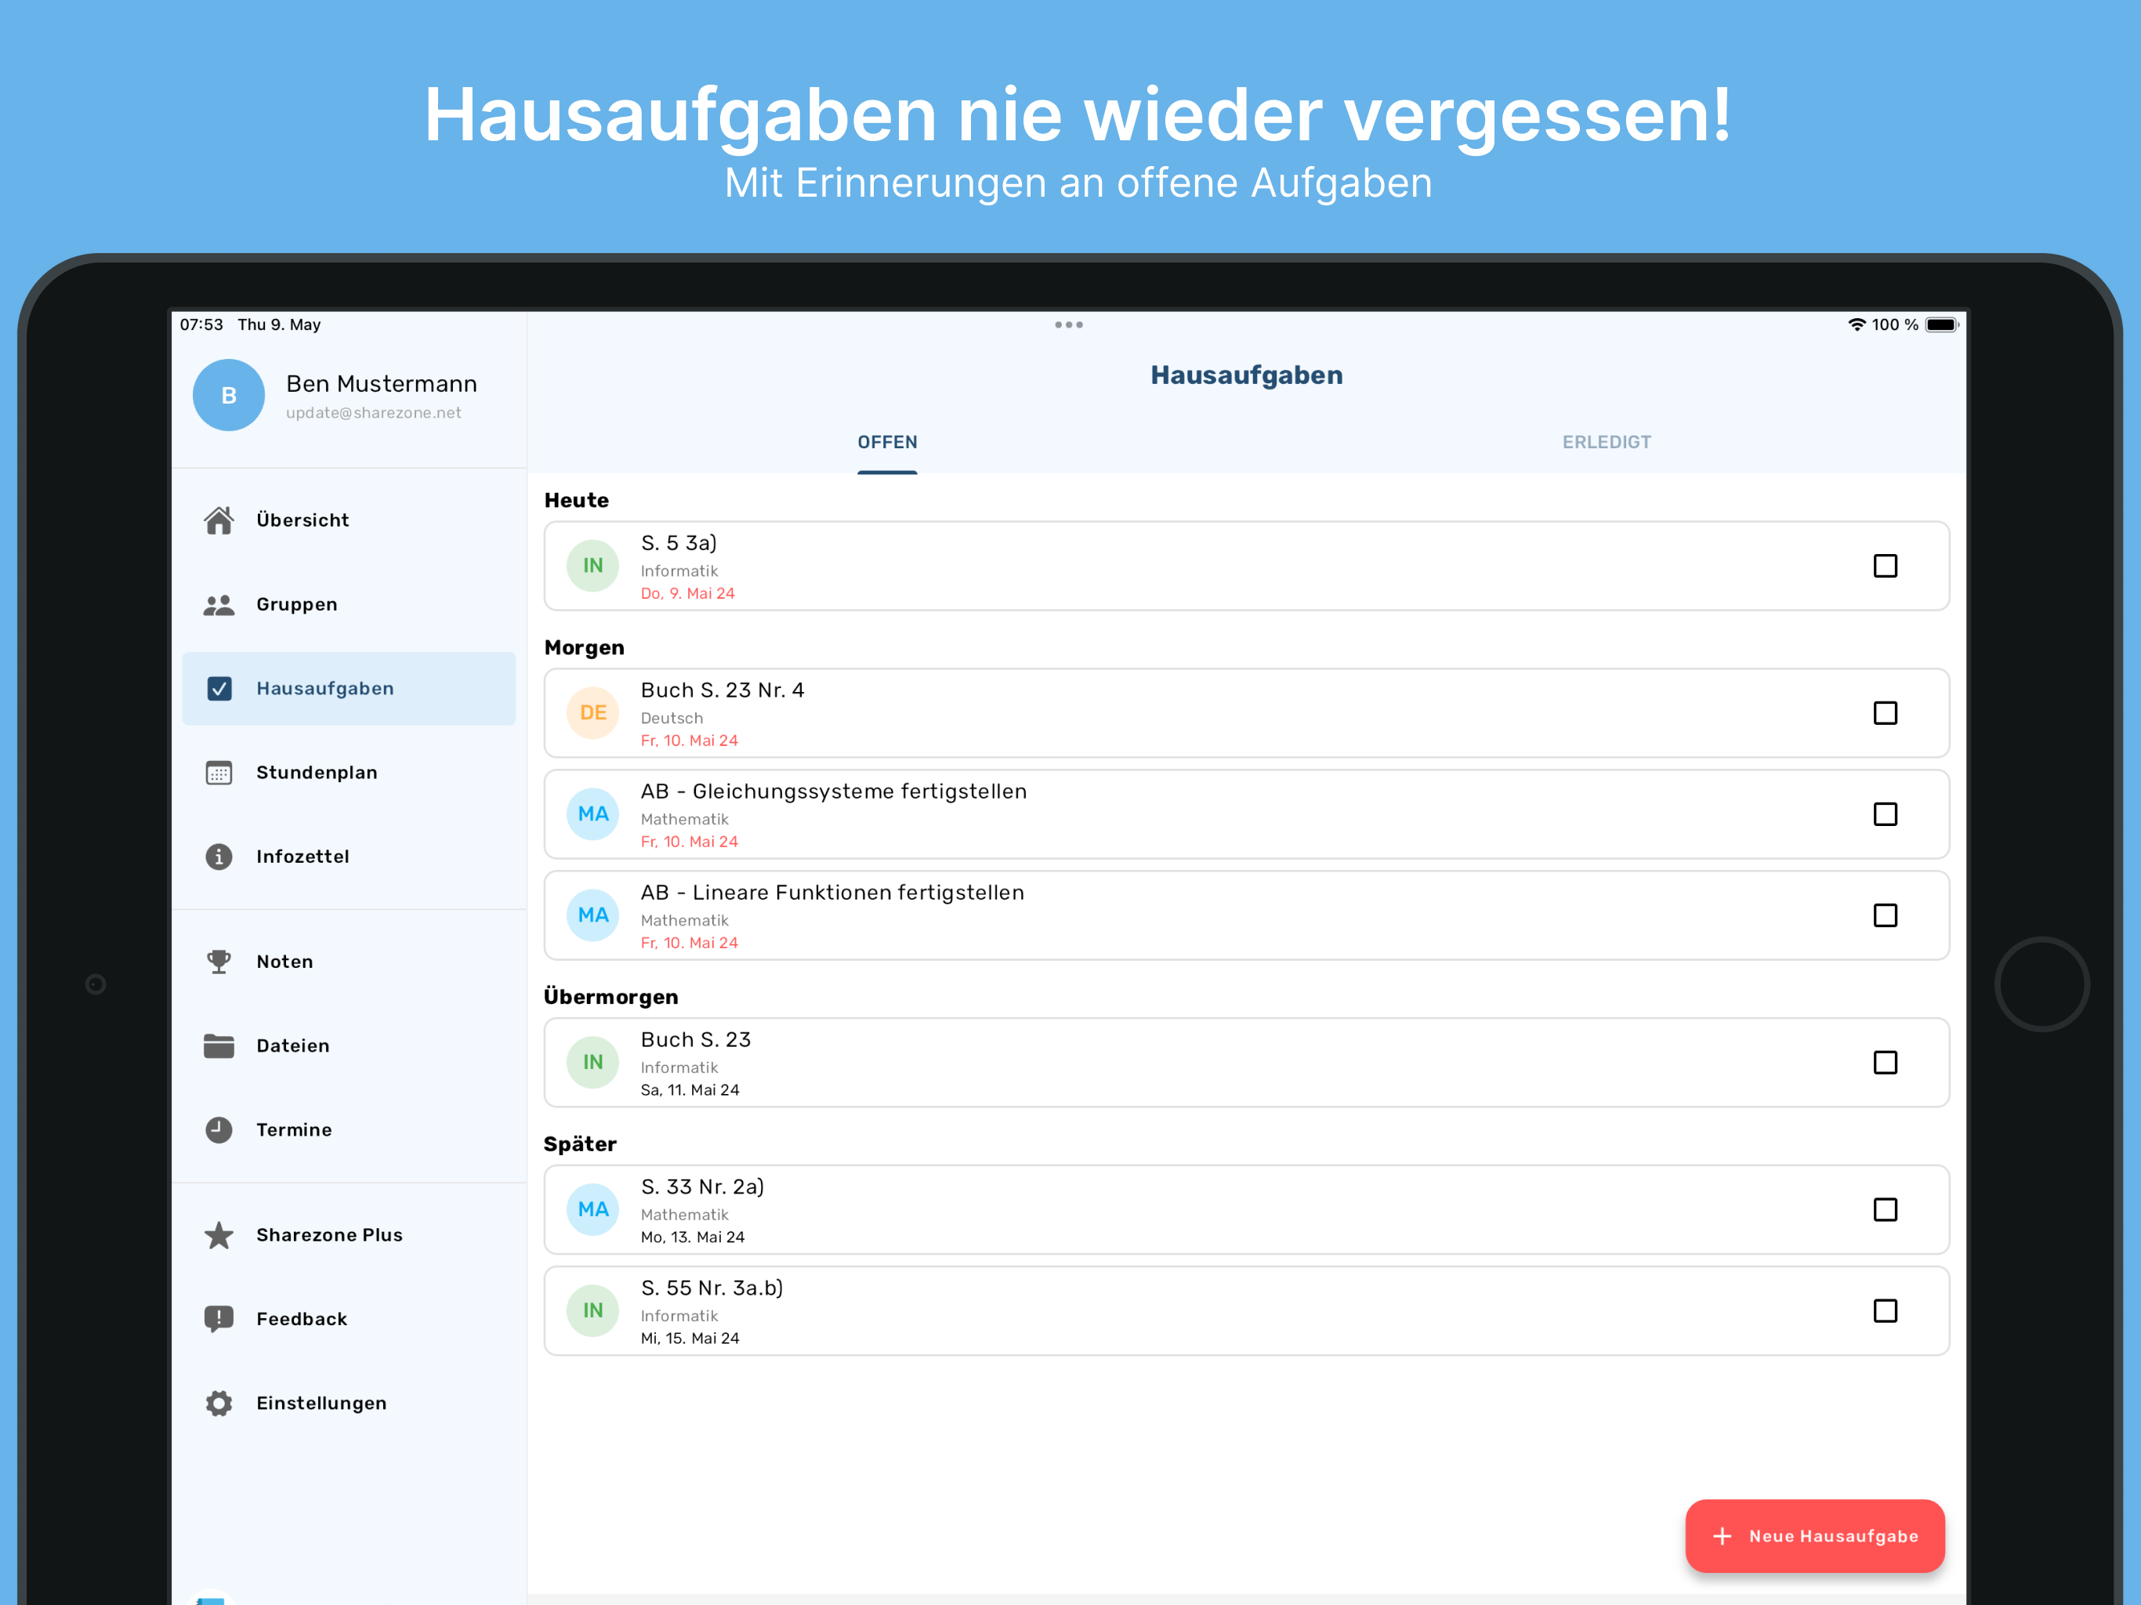This screenshot has height=1605, width=2141.
Task: Click the Termine clock icon
Action: click(x=219, y=1130)
